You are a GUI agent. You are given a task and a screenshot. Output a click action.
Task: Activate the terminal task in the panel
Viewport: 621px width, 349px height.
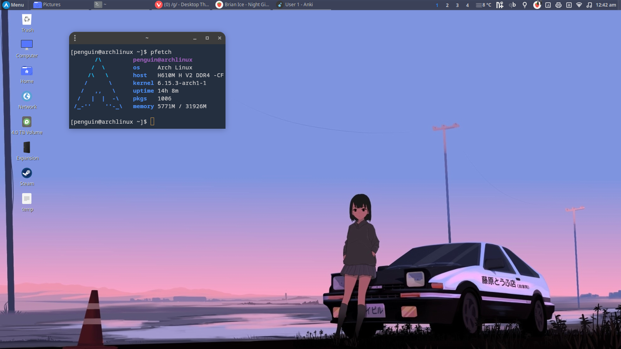121,5
